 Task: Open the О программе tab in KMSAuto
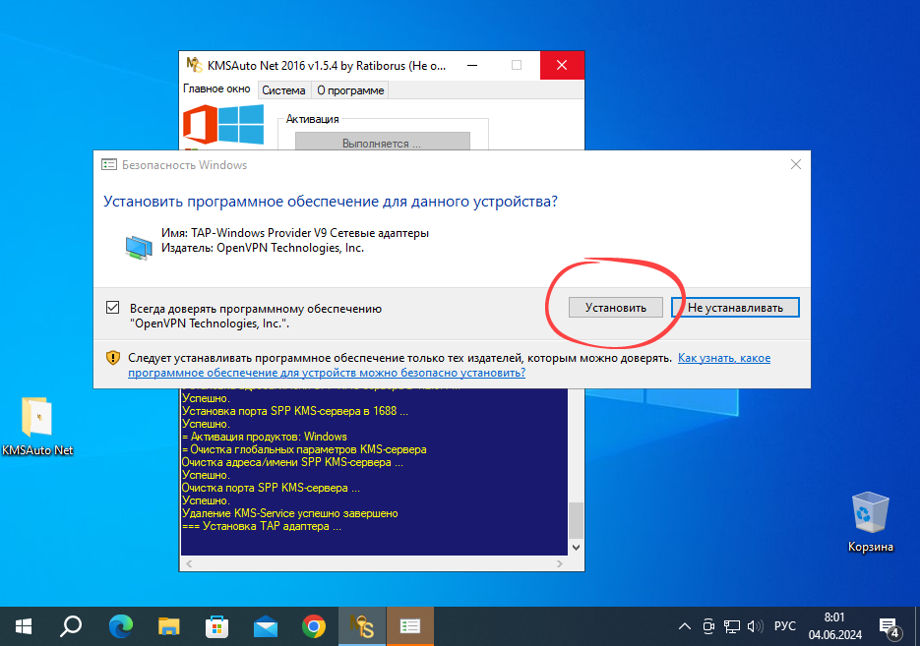(x=350, y=90)
